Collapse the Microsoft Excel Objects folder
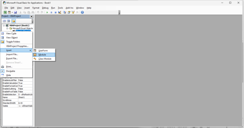The width and height of the screenshot is (244, 128). tap(7, 29)
